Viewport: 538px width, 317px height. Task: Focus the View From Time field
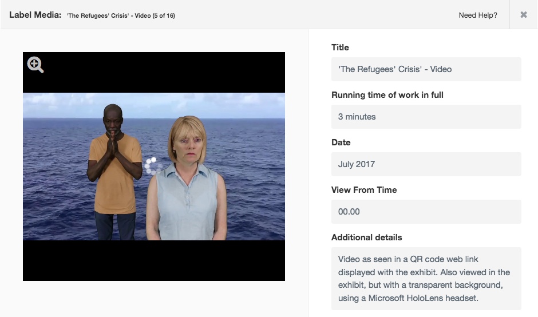pos(426,212)
